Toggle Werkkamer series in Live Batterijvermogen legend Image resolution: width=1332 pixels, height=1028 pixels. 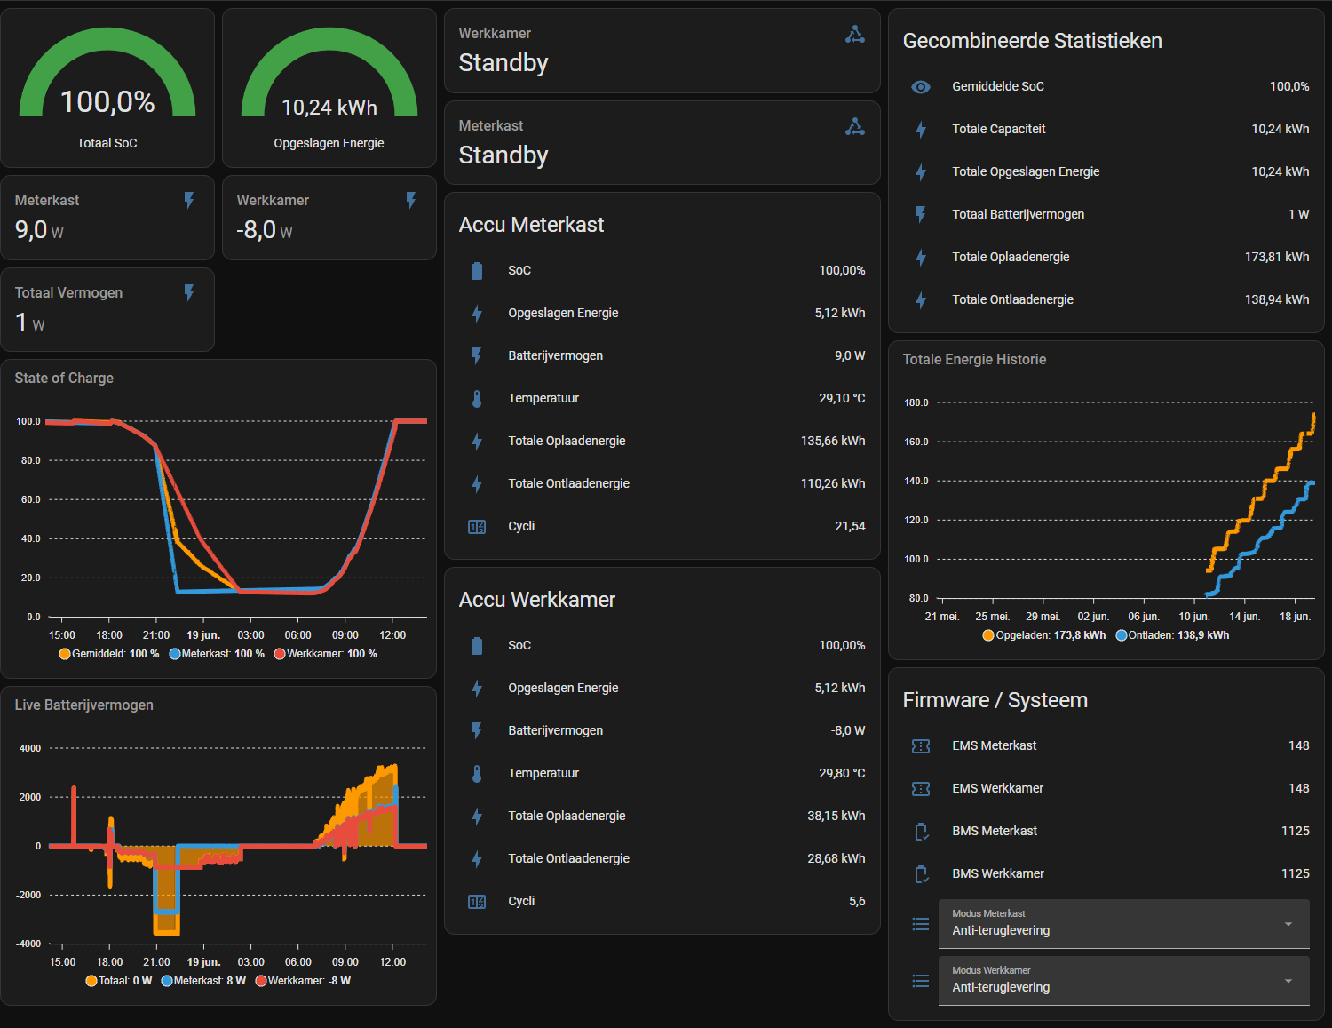click(303, 981)
